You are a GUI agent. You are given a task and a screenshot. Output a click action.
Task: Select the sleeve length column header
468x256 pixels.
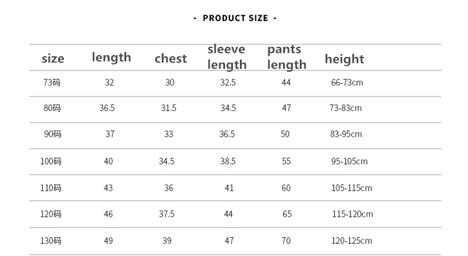pyautogui.click(x=227, y=57)
